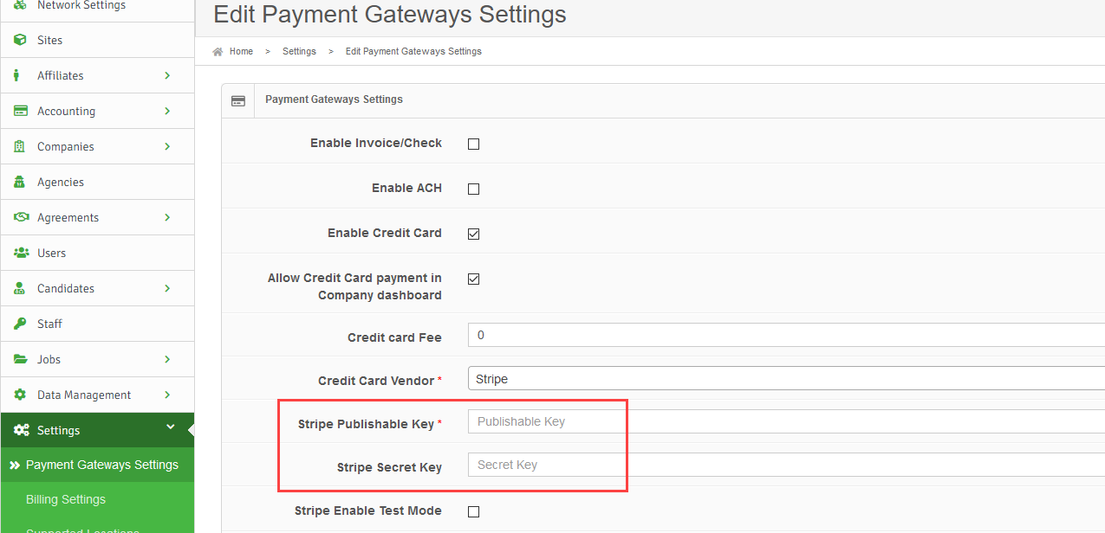Click the Settings breadcrumb link
The image size is (1105, 533).
pos(299,52)
